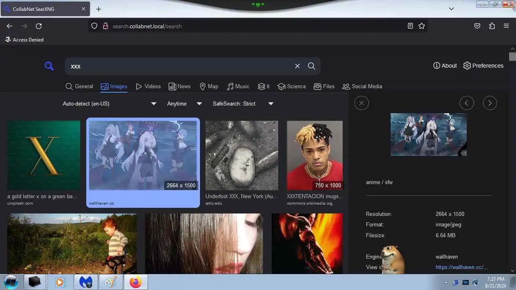
Task: Switch to the General tab
Action: point(79,86)
